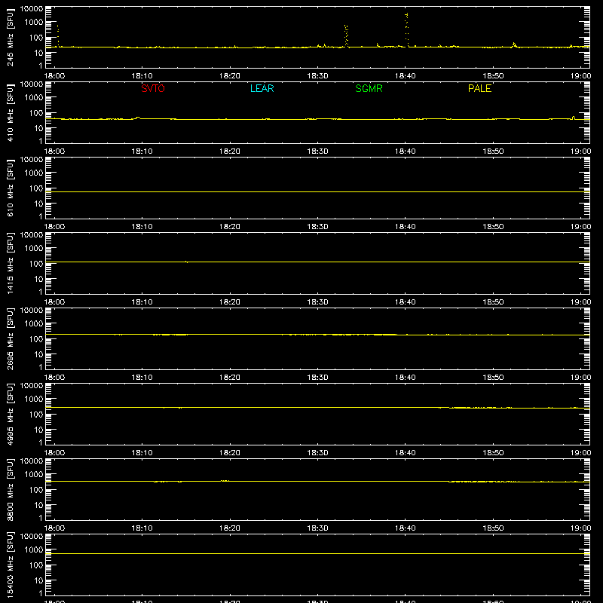603x603 pixels.
Task: Click the 18:50 time label of the 410 MHz plot
Action: (493, 152)
